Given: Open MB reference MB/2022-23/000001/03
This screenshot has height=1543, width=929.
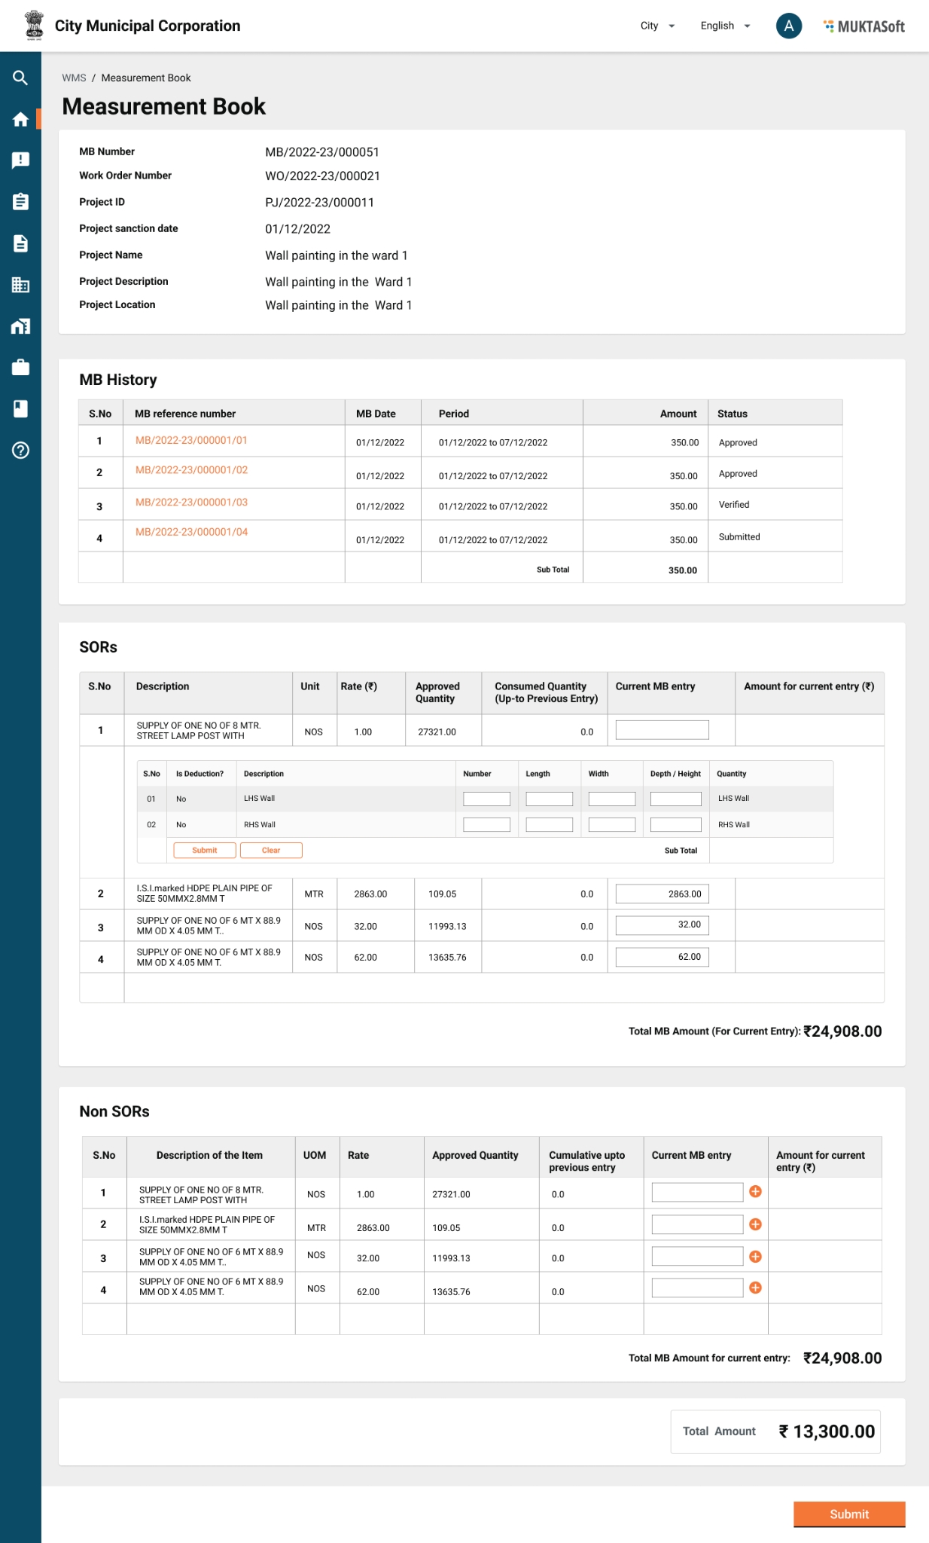Looking at the screenshot, I should tap(191, 502).
